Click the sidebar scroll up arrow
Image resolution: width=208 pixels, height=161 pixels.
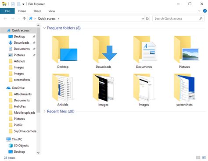click(38, 26)
